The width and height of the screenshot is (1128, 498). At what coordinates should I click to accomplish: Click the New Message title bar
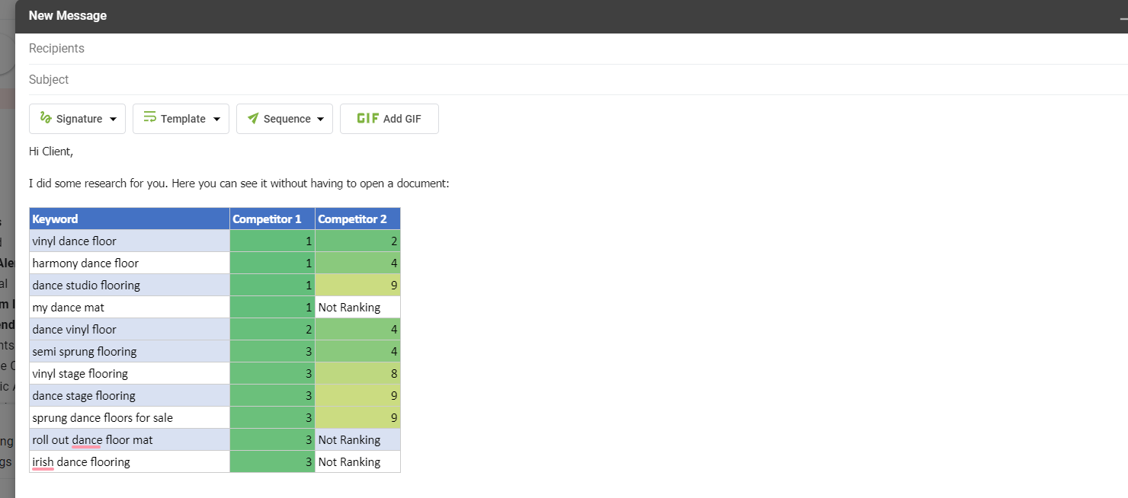[534, 16]
